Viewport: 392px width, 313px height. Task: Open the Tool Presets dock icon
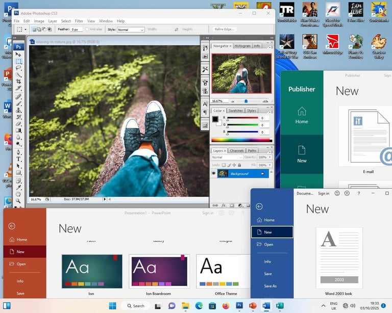205,69
